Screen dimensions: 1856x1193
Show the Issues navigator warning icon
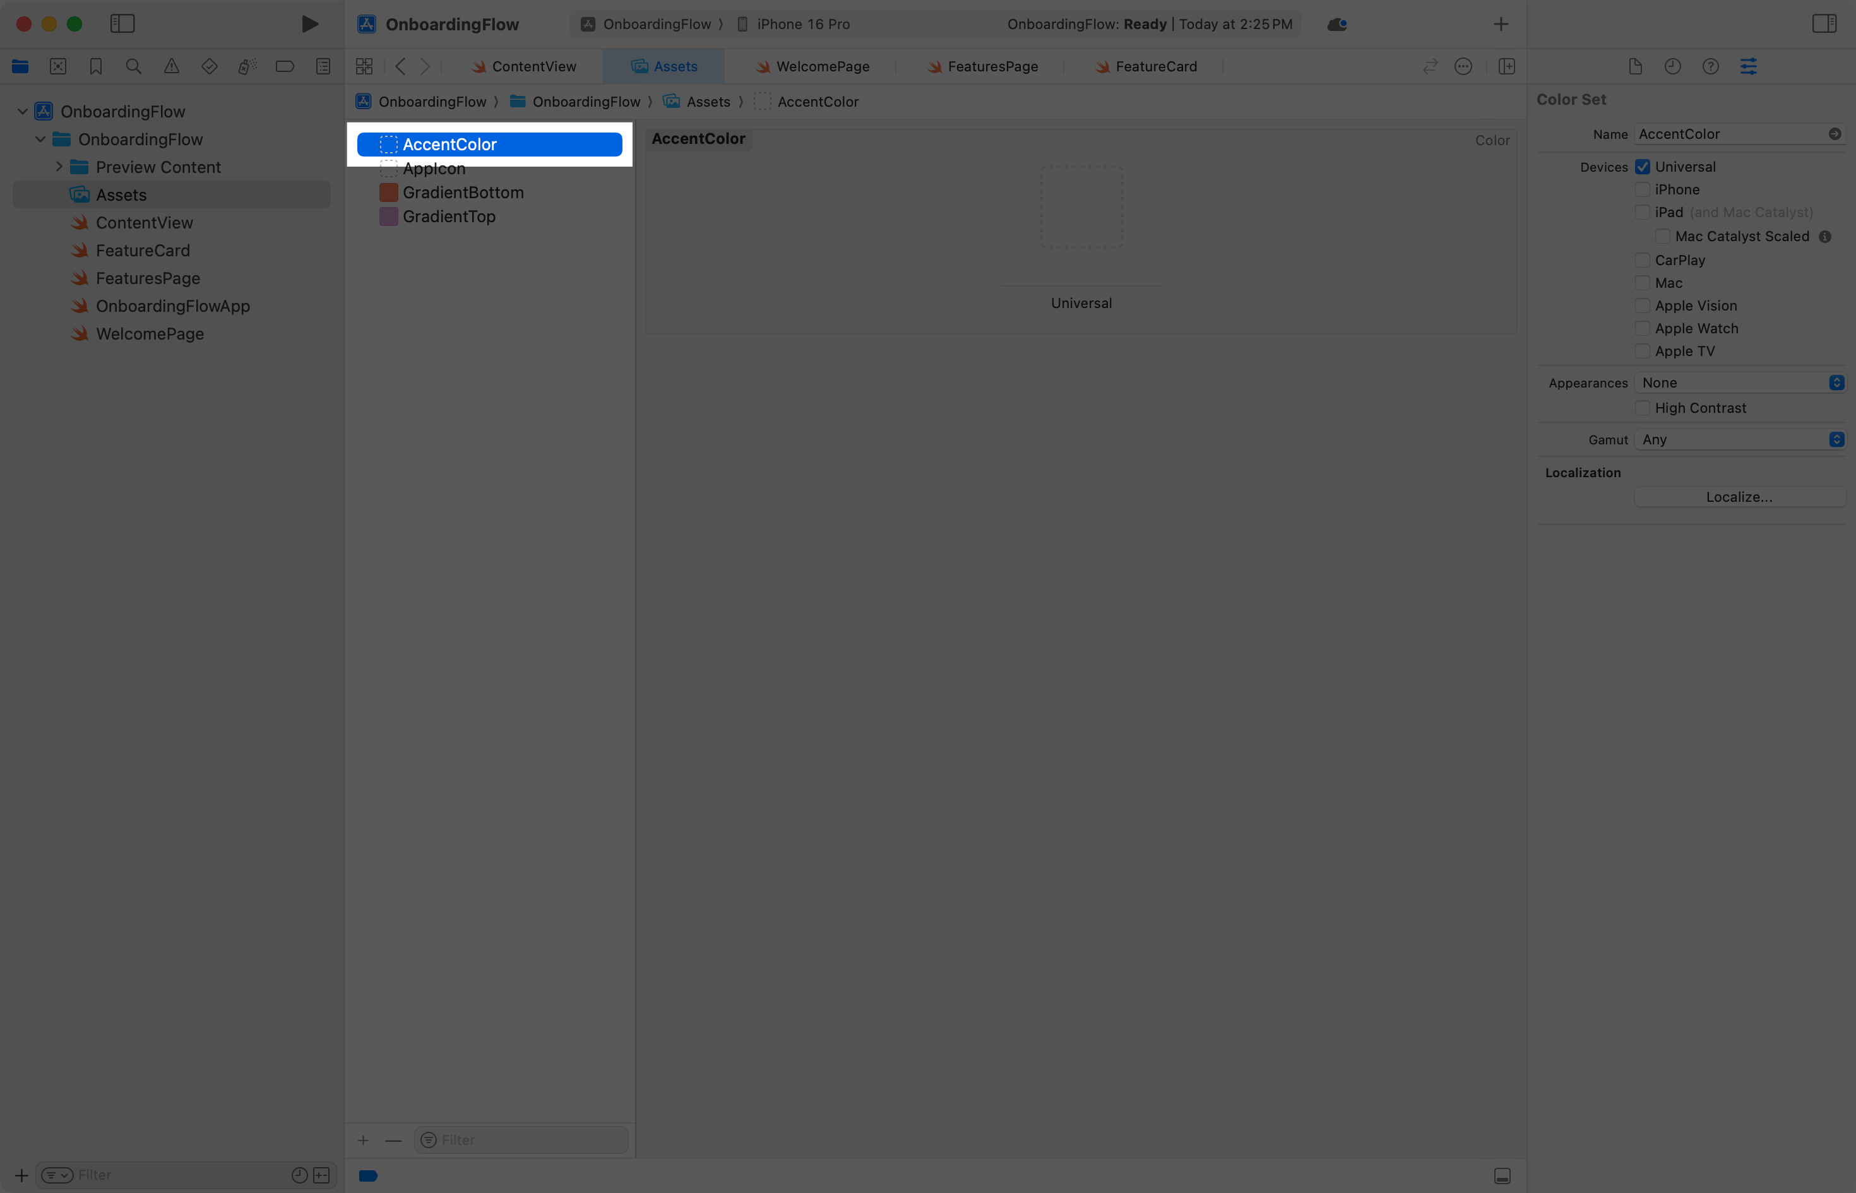(172, 66)
